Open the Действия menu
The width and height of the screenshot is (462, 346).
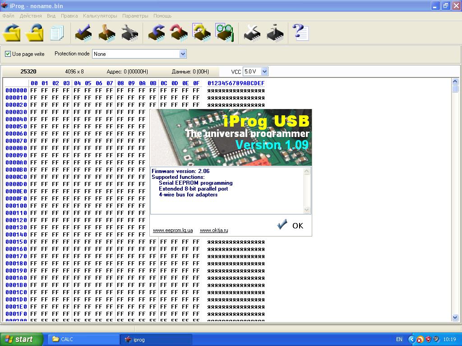(31, 16)
